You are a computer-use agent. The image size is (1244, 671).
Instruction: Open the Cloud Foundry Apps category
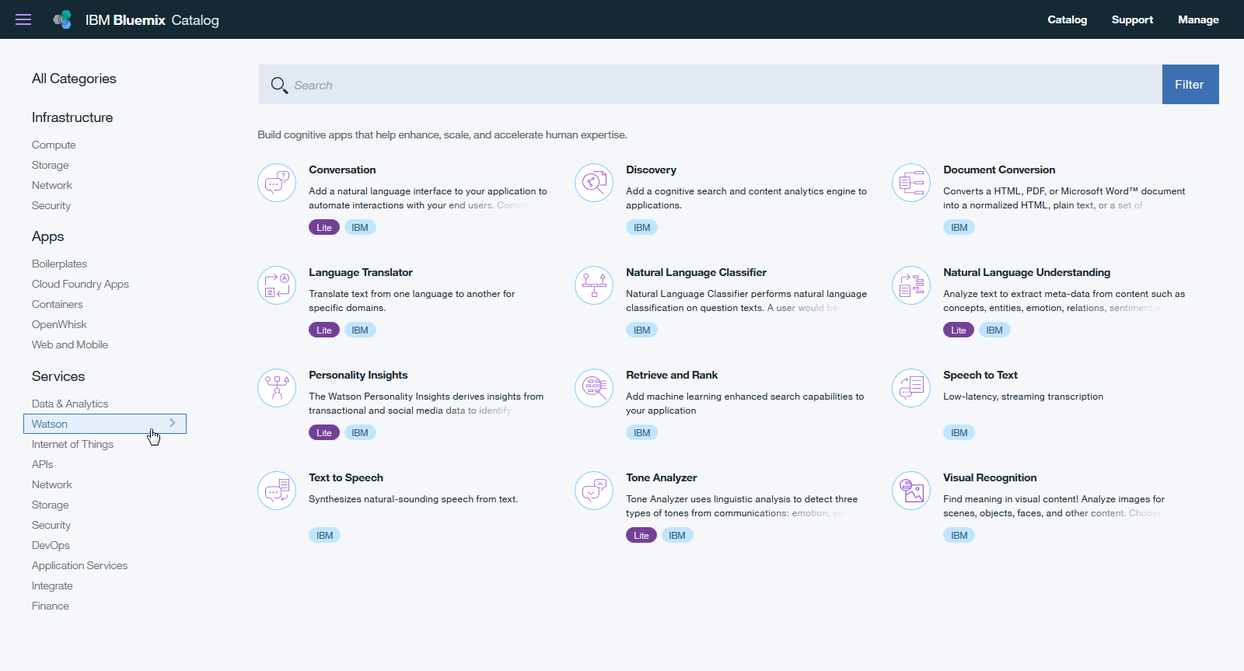(x=80, y=284)
